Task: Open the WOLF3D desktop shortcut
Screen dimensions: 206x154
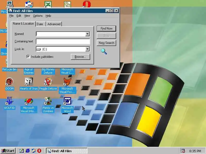Action: coord(9,101)
